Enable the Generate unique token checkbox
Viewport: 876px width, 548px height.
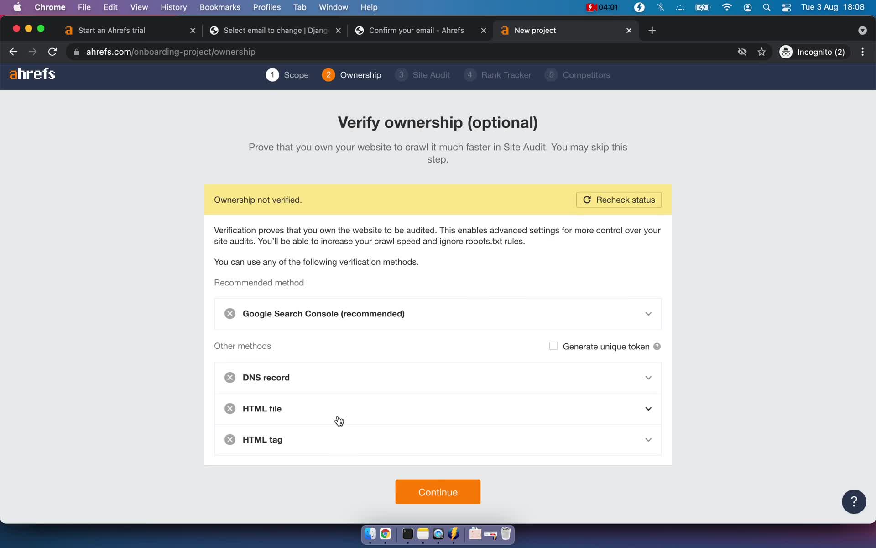click(x=553, y=346)
